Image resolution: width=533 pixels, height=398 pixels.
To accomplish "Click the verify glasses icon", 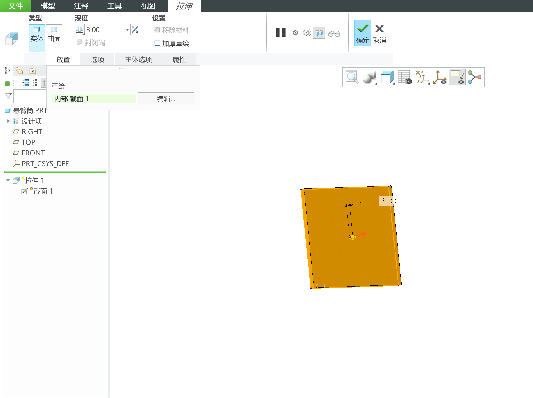I will [x=334, y=34].
